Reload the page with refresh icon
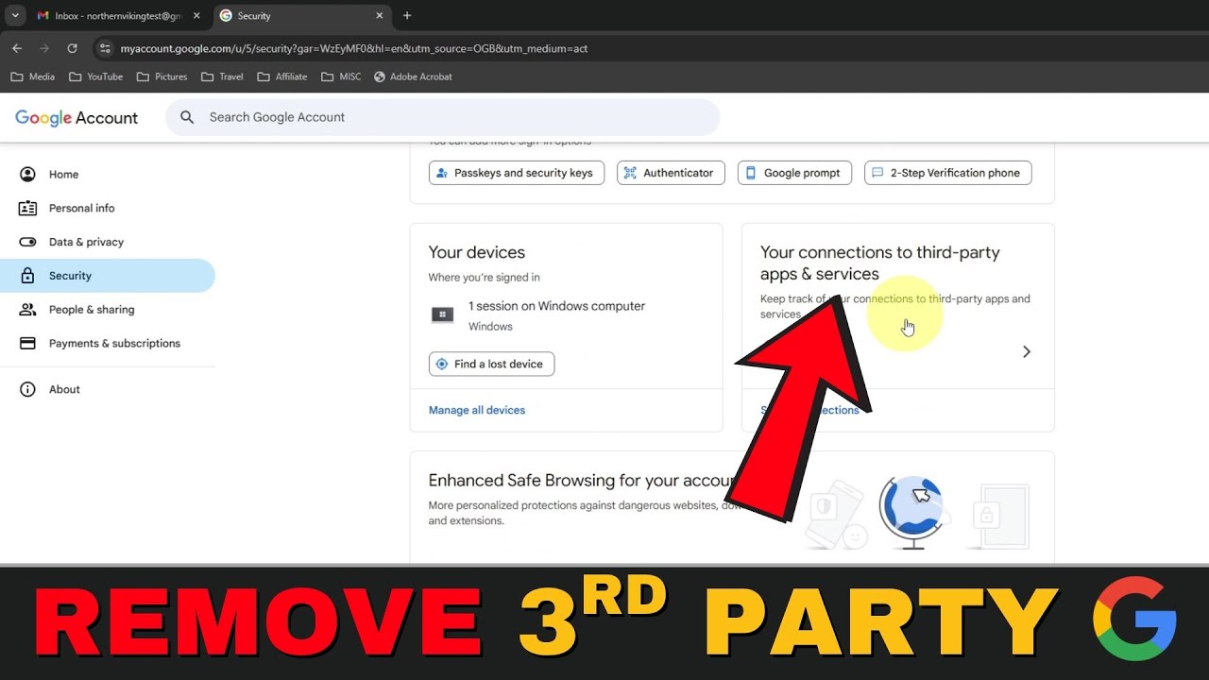This screenshot has width=1209, height=680. point(72,48)
